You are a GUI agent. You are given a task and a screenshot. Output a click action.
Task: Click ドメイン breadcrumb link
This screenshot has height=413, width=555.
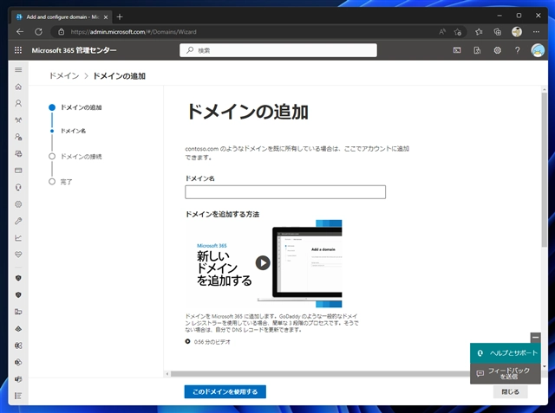(x=64, y=76)
